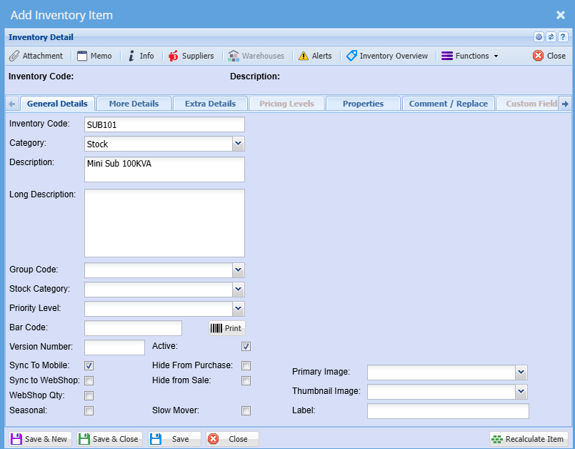Open Inventory Overview from toolbar

[x=387, y=56]
